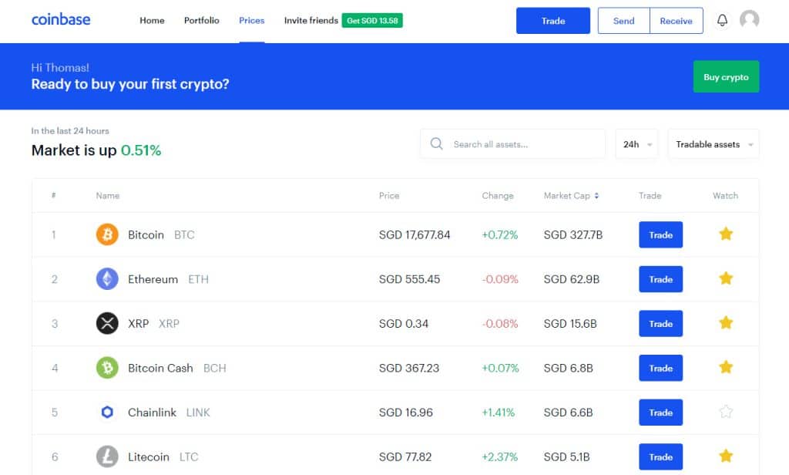Click the Coinbase logo
Screen dimensions: 789x475
point(61,19)
